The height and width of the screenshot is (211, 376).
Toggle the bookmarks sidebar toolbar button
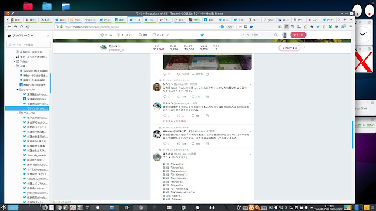point(286,27)
